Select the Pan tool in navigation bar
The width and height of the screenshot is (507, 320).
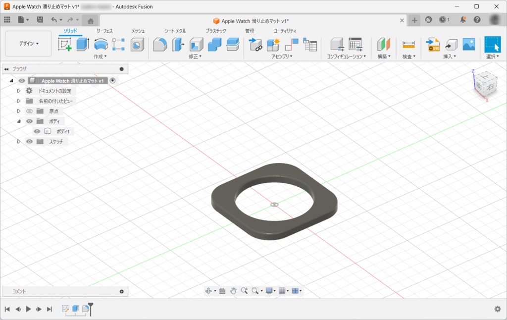point(233,291)
